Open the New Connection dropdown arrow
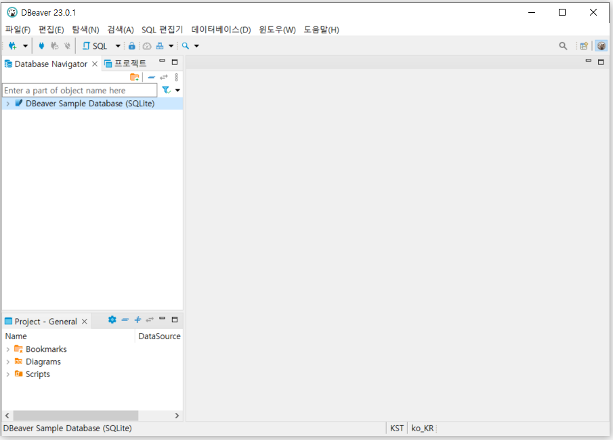Screen dimensions: 613x440 coord(26,46)
